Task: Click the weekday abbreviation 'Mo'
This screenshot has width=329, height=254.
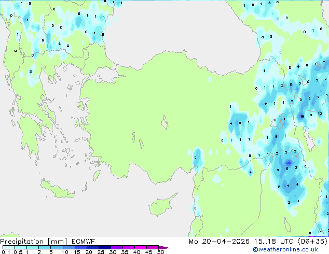Action: pos(193,242)
